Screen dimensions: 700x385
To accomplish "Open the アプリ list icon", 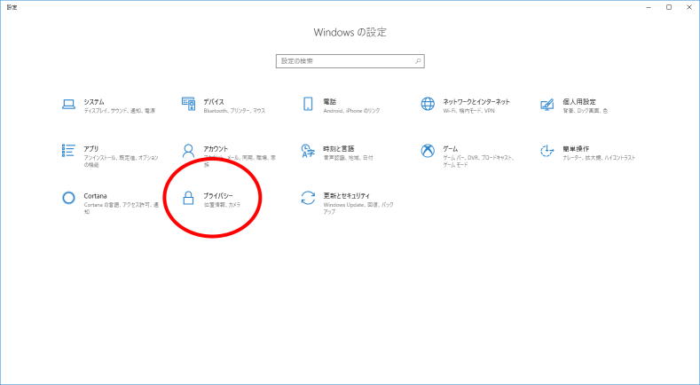I will (68, 151).
